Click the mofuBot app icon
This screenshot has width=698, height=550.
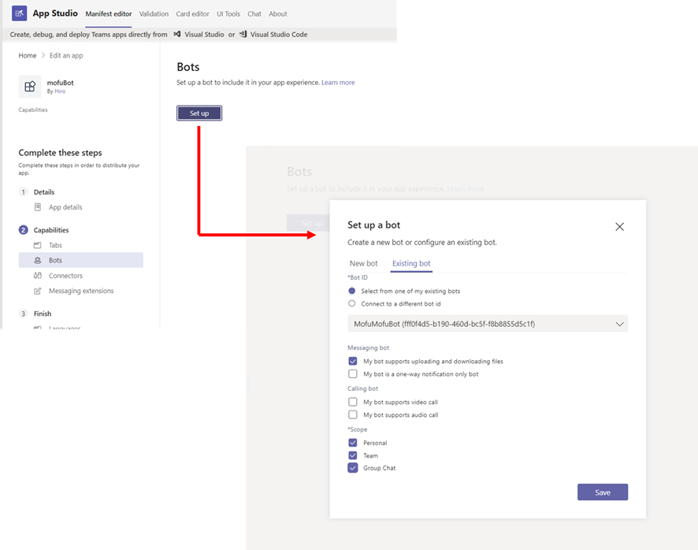point(30,87)
